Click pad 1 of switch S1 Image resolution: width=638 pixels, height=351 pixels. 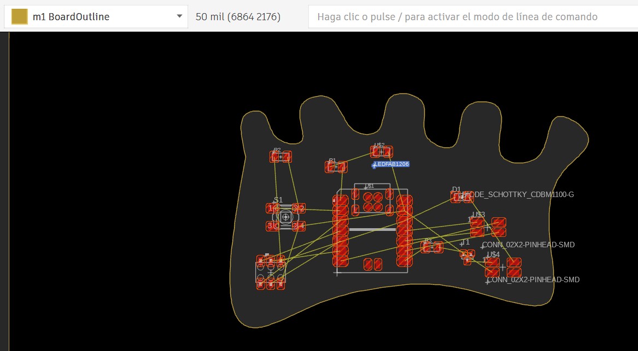(273, 209)
